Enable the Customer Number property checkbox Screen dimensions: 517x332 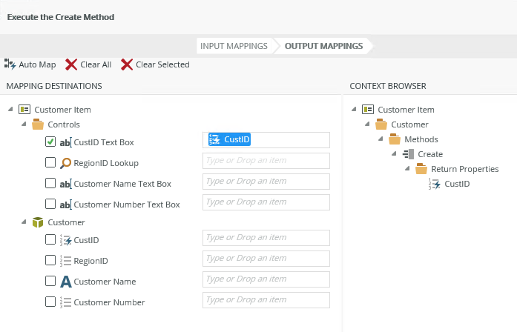click(x=50, y=302)
